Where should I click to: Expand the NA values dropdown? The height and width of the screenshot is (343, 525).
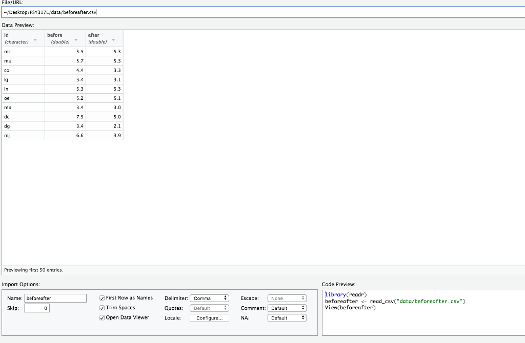[x=287, y=318]
